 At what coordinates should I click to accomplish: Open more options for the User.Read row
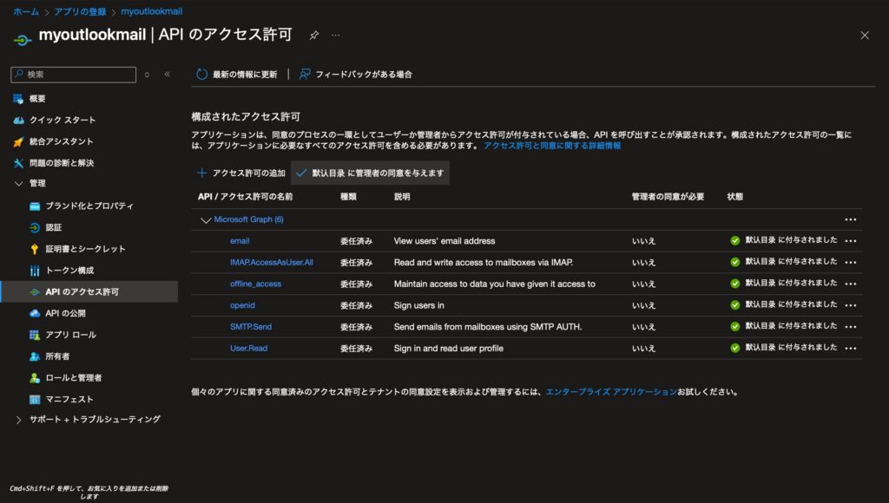(851, 349)
